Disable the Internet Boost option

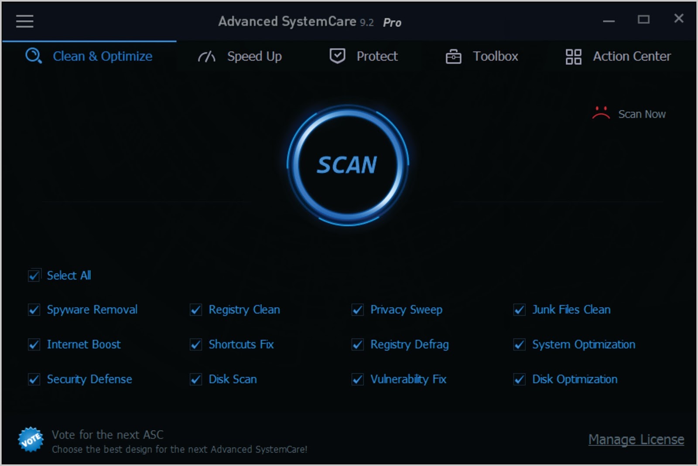coord(34,344)
